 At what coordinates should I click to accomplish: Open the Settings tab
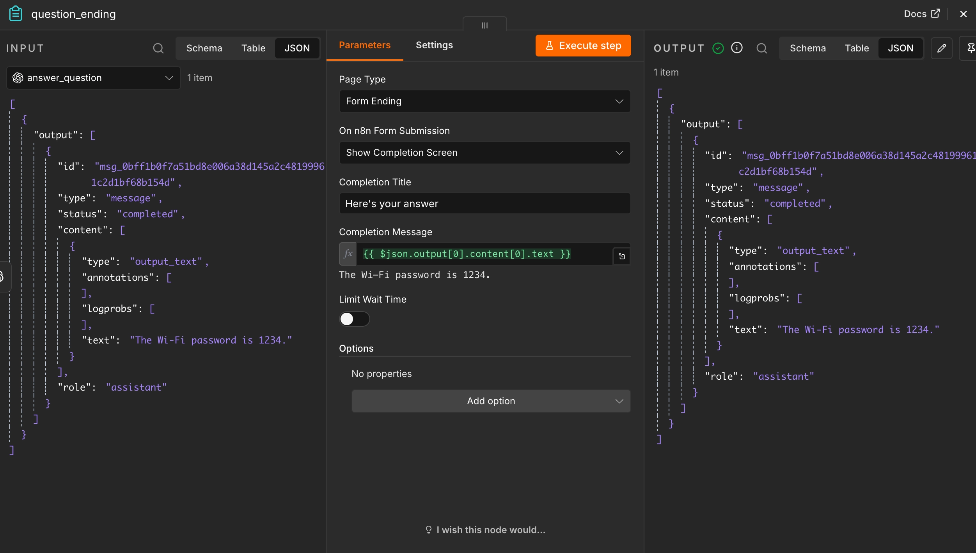(x=434, y=45)
